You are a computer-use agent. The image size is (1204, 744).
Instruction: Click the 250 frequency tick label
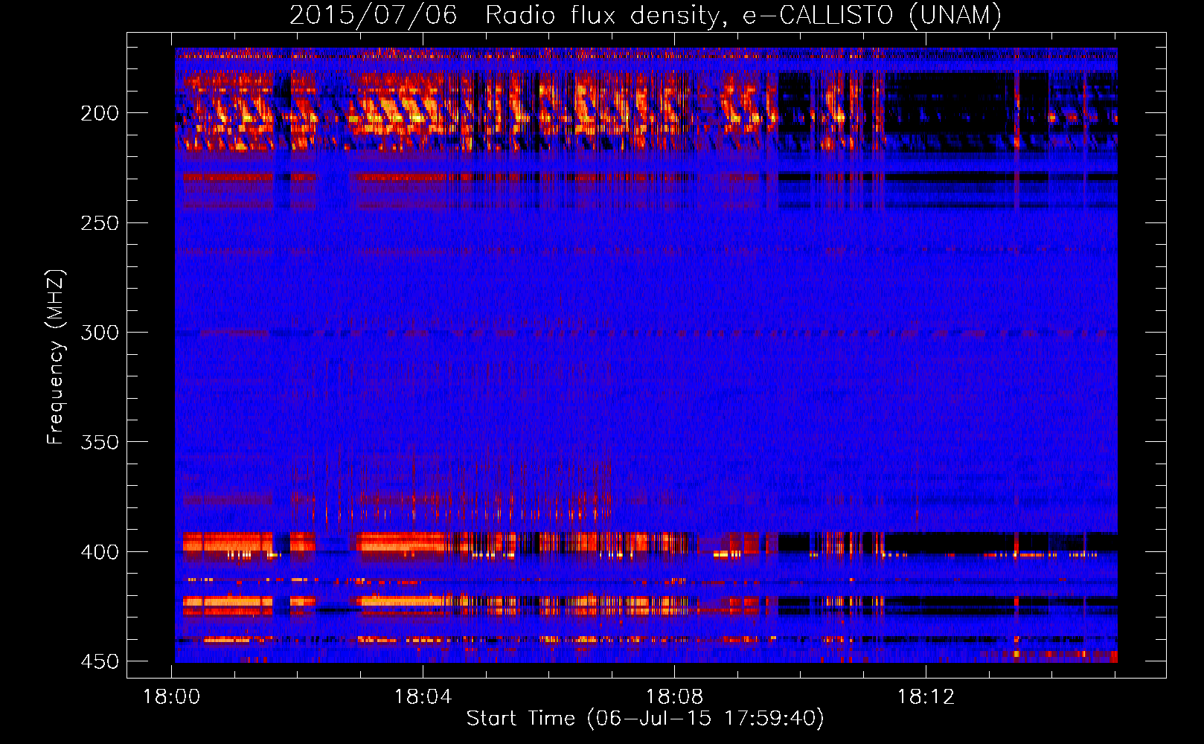click(x=100, y=222)
